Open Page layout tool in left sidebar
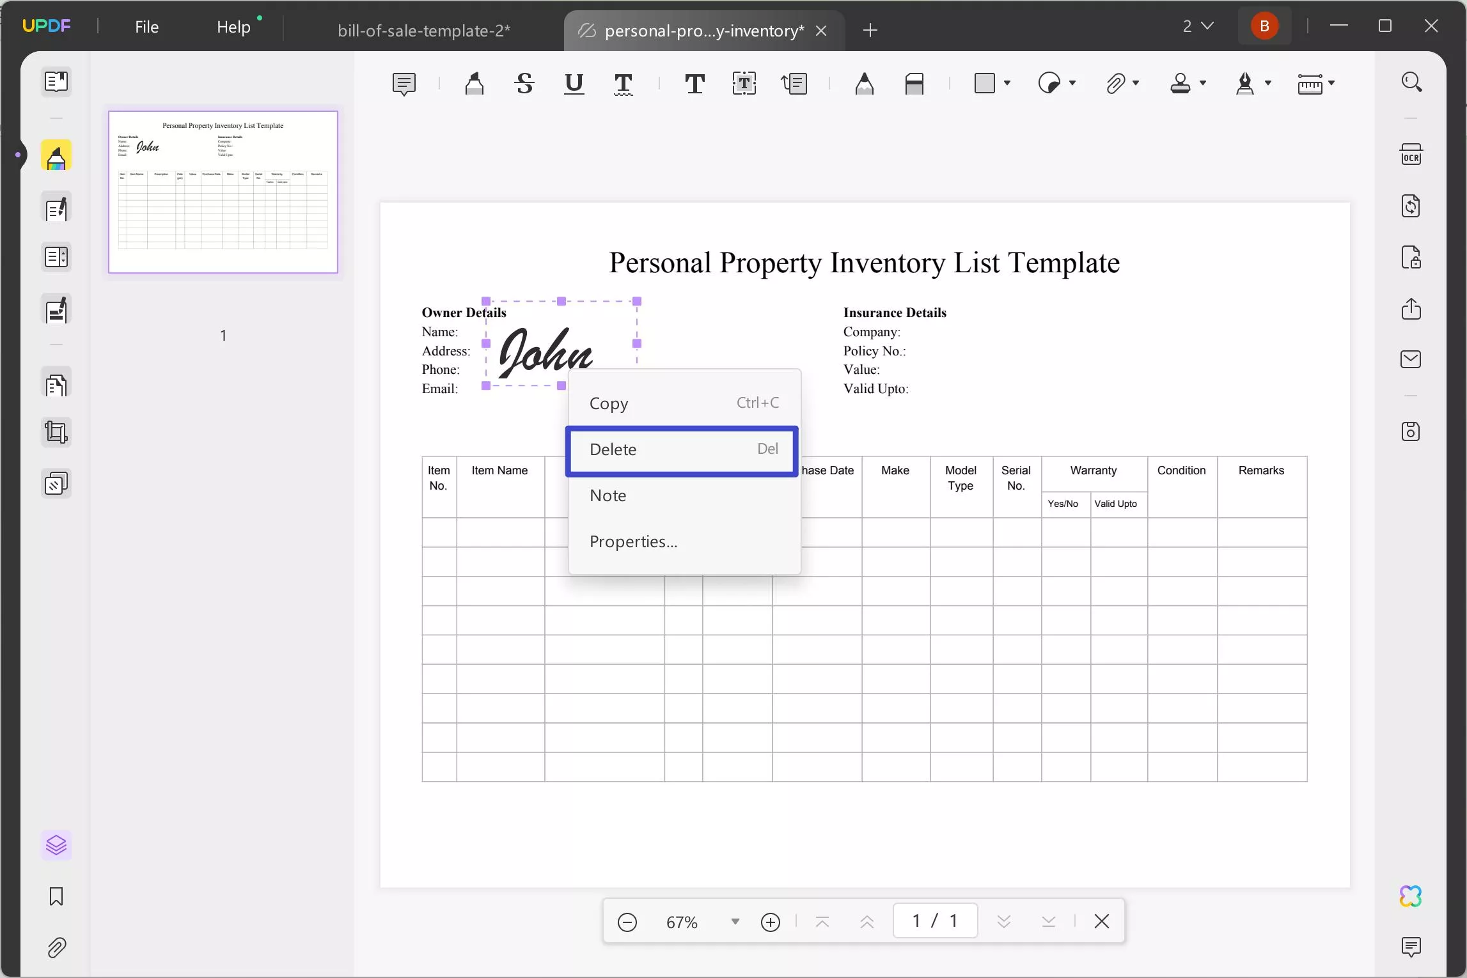 (56, 258)
